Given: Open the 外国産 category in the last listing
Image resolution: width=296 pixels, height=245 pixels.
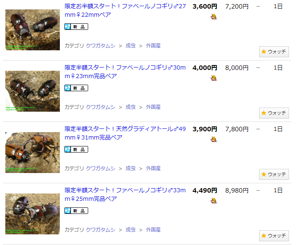Looking at the screenshot, I should click(153, 230).
